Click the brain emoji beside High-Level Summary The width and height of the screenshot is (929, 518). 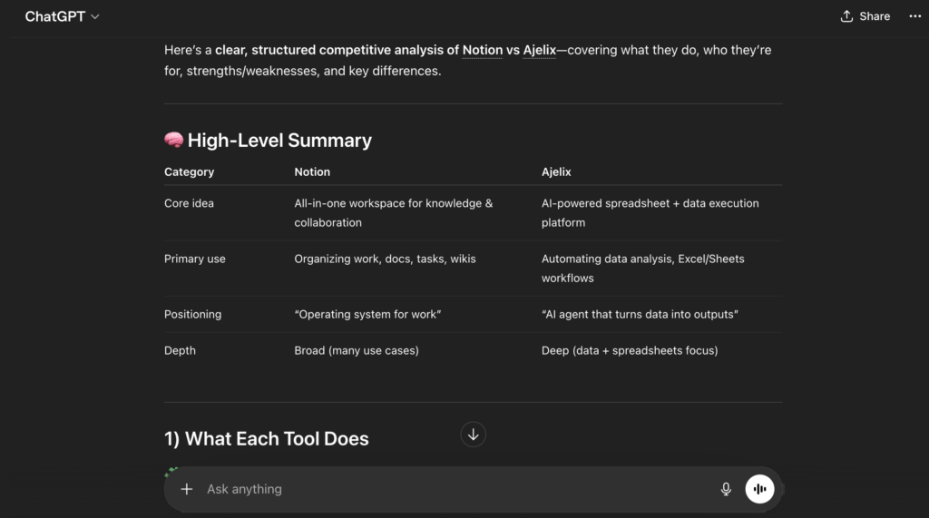(x=173, y=141)
